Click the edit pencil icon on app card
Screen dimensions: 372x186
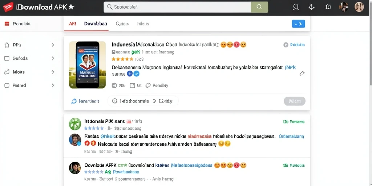302,74
